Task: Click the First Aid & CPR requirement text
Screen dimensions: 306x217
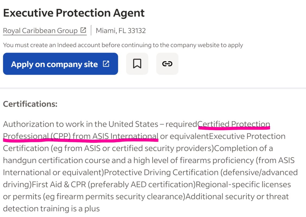Action: point(59,184)
